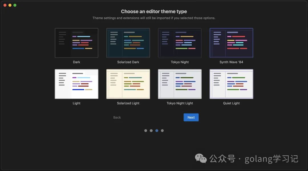Screen dimensions: 308x171
Task: Click the 'Dark' theme label
Action: (76, 62)
